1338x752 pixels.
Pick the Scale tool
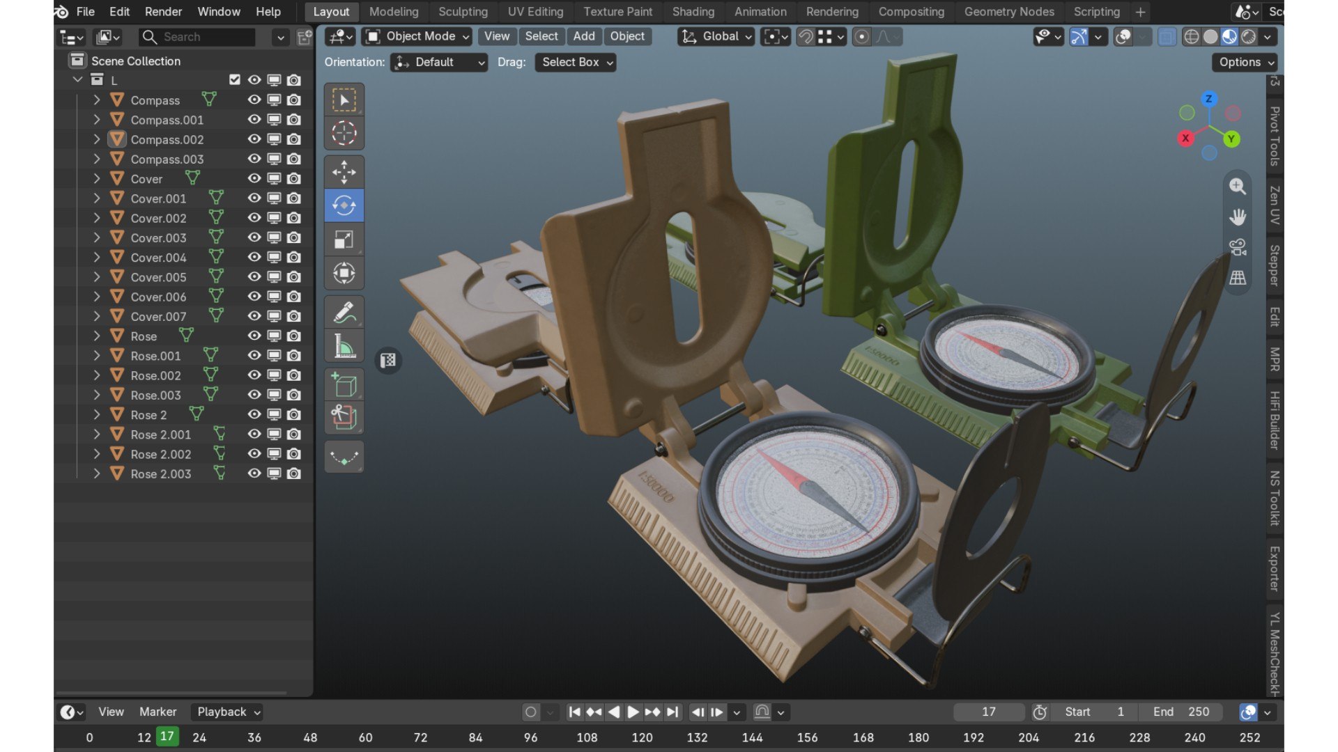coord(344,240)
